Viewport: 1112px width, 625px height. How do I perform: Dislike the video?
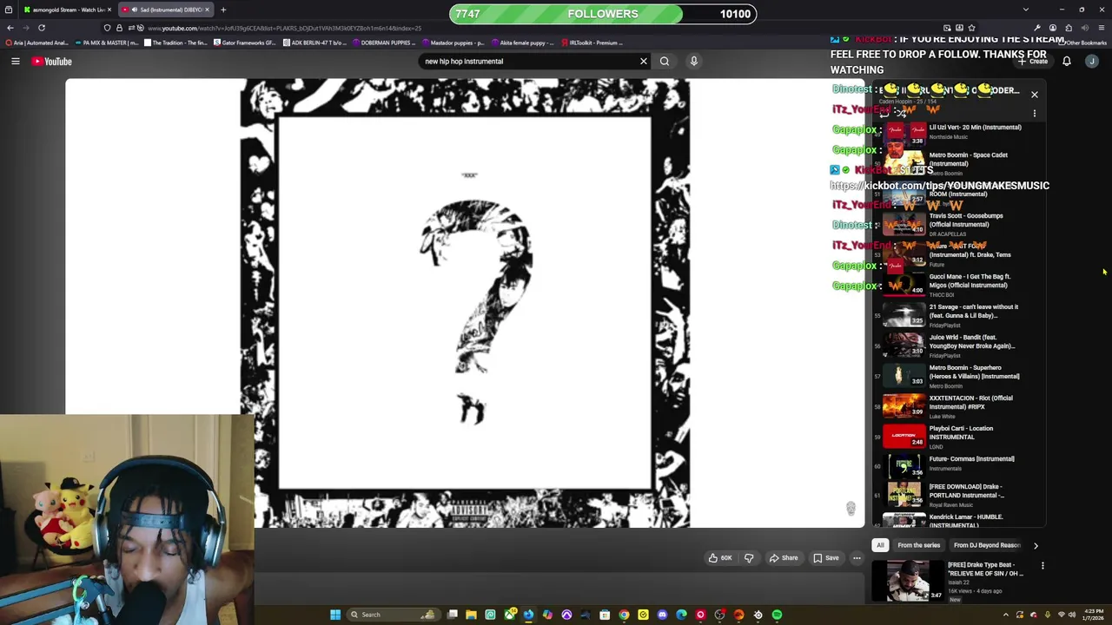(x=749, y=558)
